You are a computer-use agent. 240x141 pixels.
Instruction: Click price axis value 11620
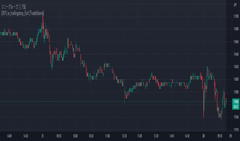(x=236, y=67)
